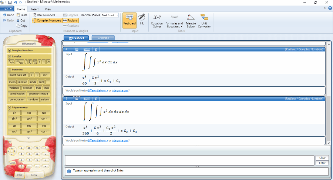333x180 pixels.
Task: Delete worksheet entry 5 with trash icon
Action: click(x=96, y=99)
